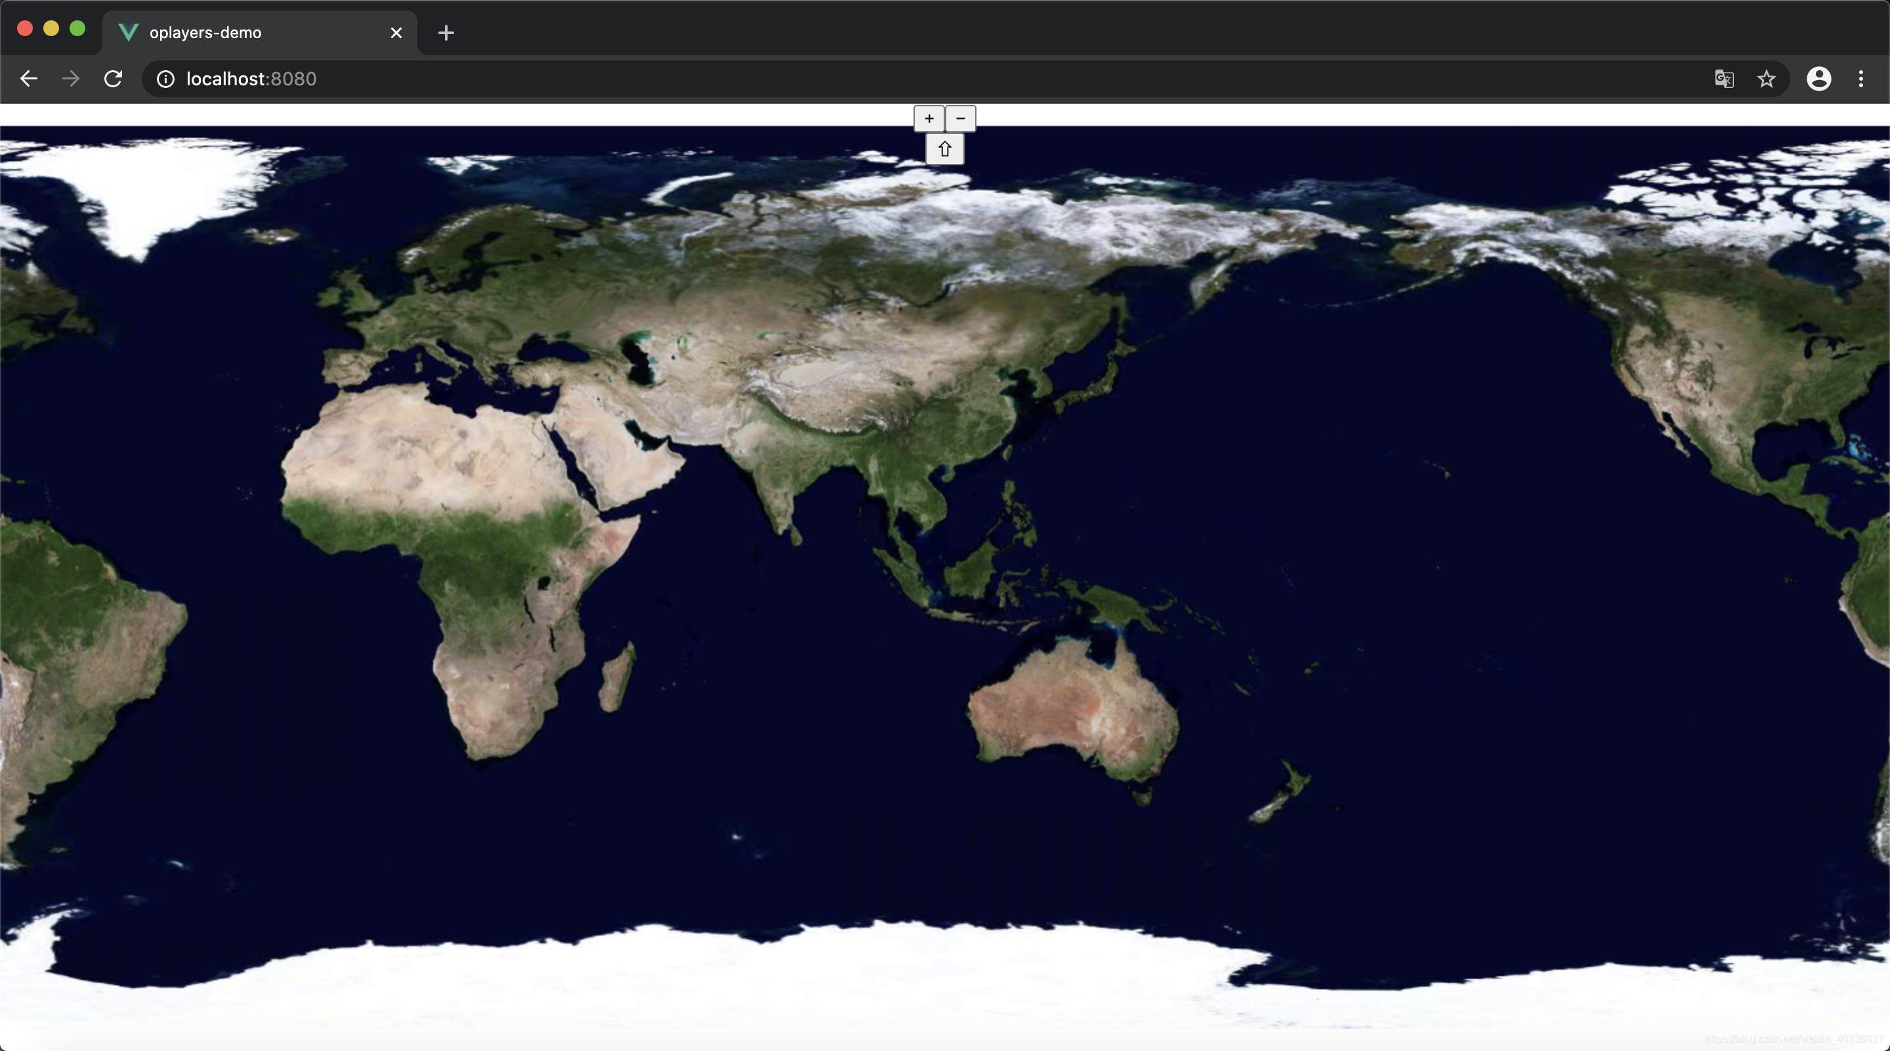Open a new browser tab
The height and width of the screenshot is (1051, 1890).
pyautogui.click(x=446, y=33)
